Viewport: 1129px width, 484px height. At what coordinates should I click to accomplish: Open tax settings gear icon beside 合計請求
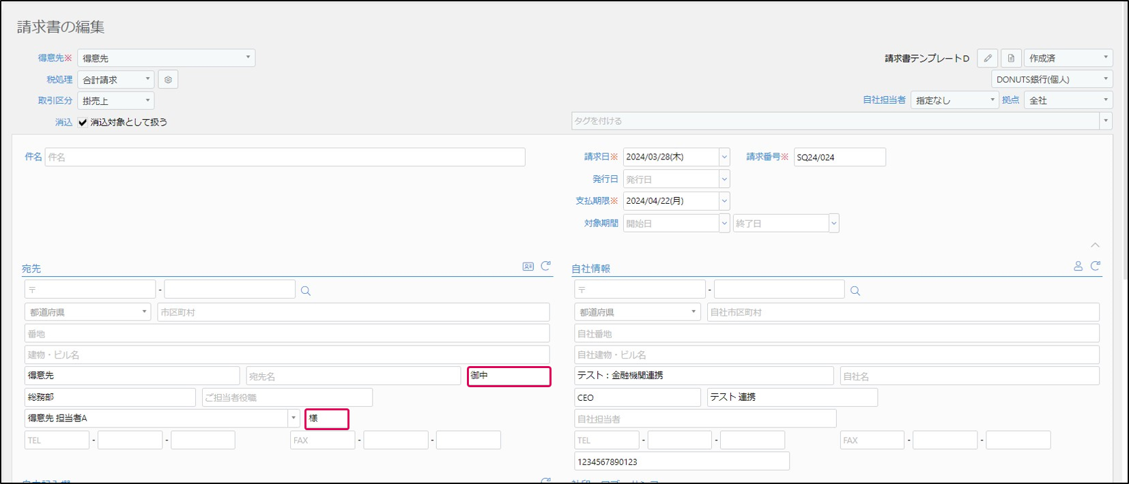[168, 80]
